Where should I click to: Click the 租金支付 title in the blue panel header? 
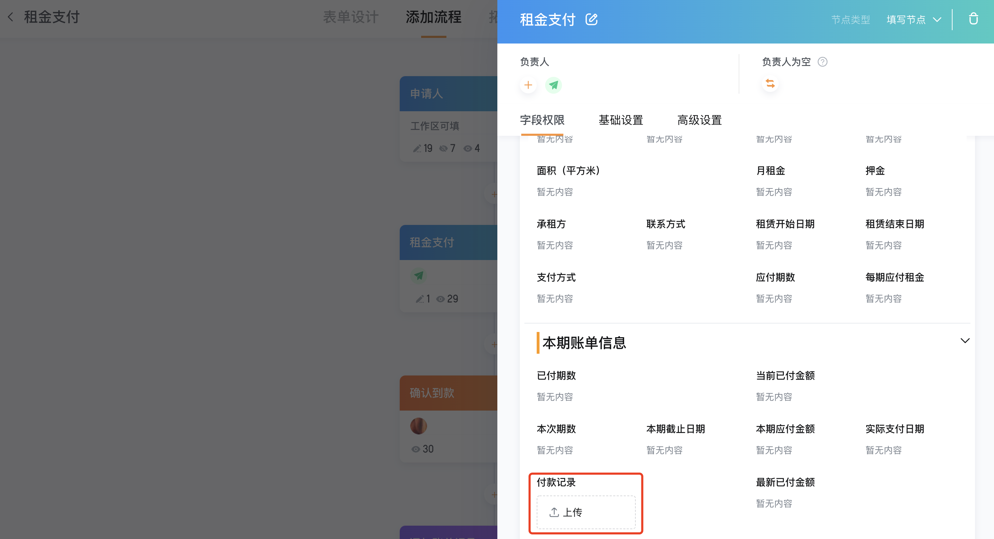coord(548,20)
